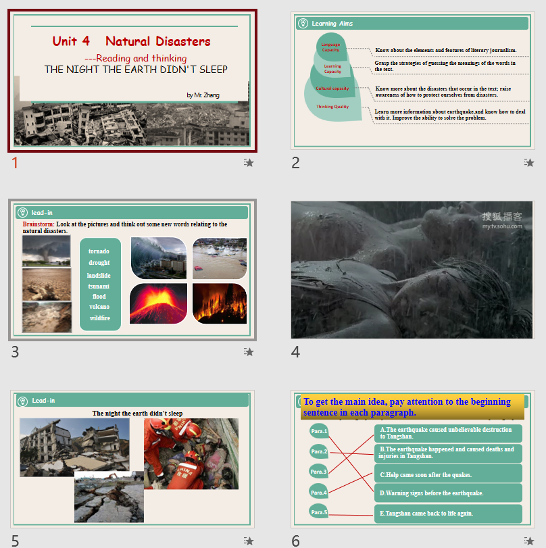Click the transition star icon below slide 4

[x=529, y=352]
